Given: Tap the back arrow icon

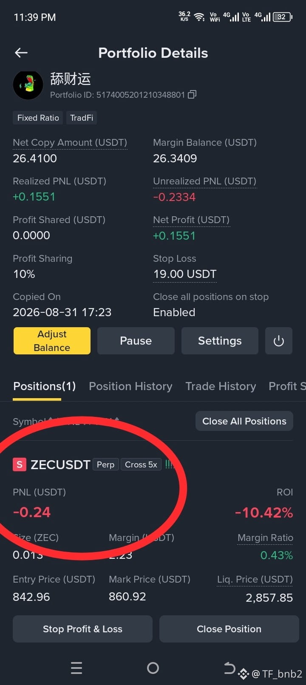Looking at the screenshot, I should click(x=21, y=53).
